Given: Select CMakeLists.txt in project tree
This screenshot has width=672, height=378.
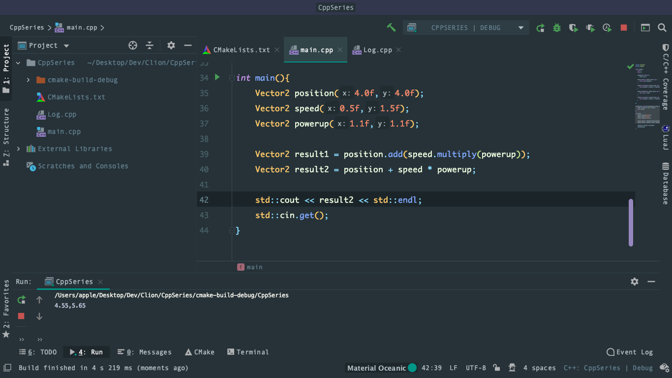Looking at the screenshot, I should pos(76,97).
